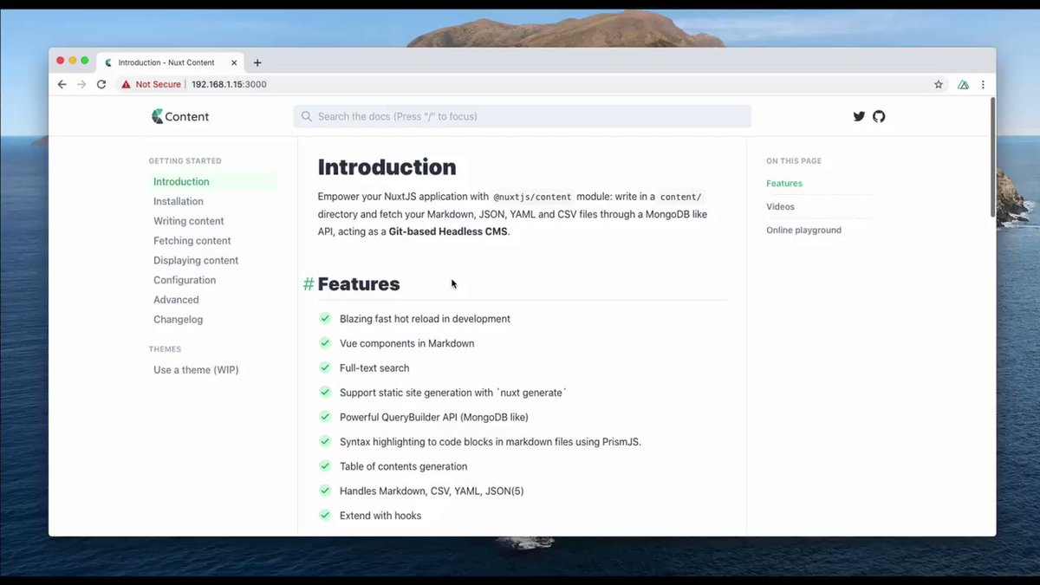Jump to Features in On This Page
Screen dimensions: 1040x585
(x=784, y=184)
